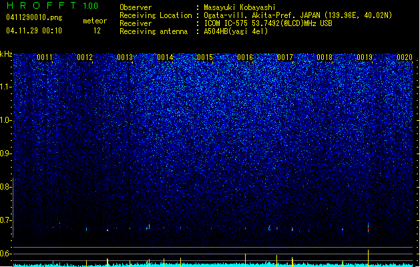Click the 0012 time marker
The image size is (420, 267).
[85, 57]
